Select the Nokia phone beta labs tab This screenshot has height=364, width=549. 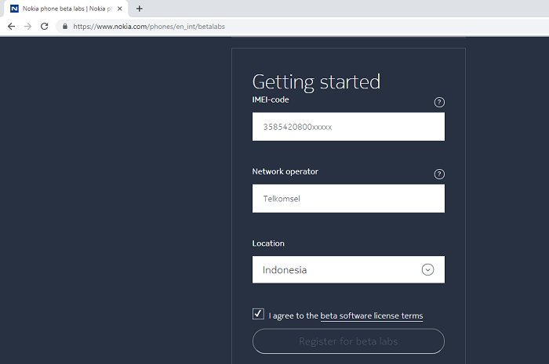click(67, 9)
